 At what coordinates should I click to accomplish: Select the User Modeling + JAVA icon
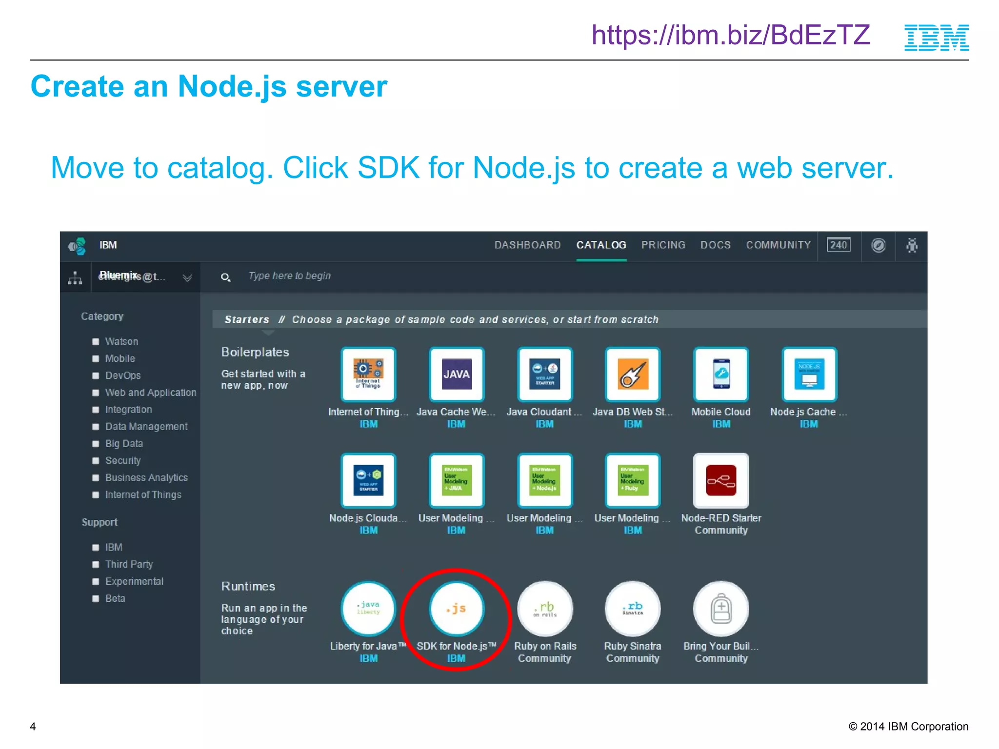point(457,480)
